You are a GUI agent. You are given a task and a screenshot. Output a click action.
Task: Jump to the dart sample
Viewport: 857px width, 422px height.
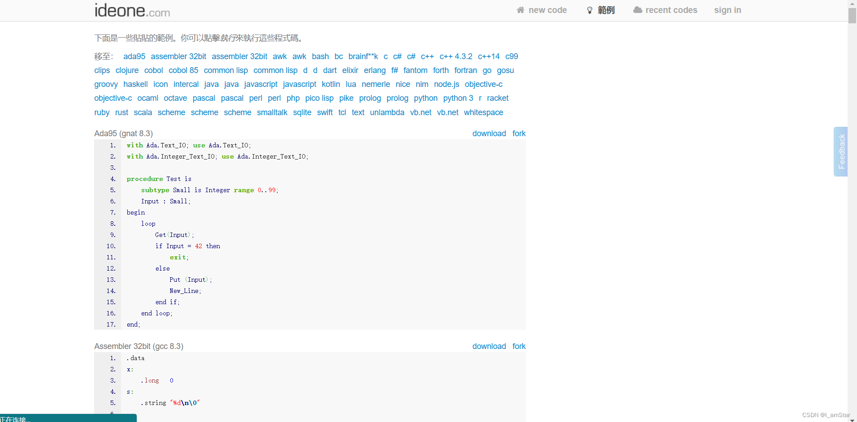330,70
